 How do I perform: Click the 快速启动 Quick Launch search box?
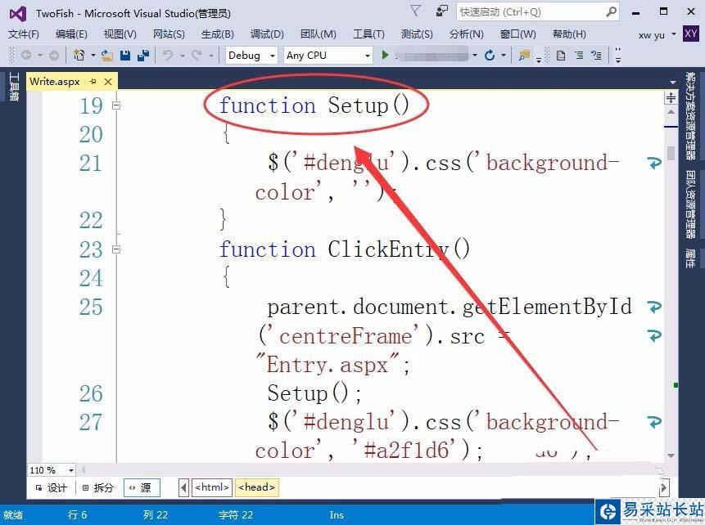coord(538,11)
